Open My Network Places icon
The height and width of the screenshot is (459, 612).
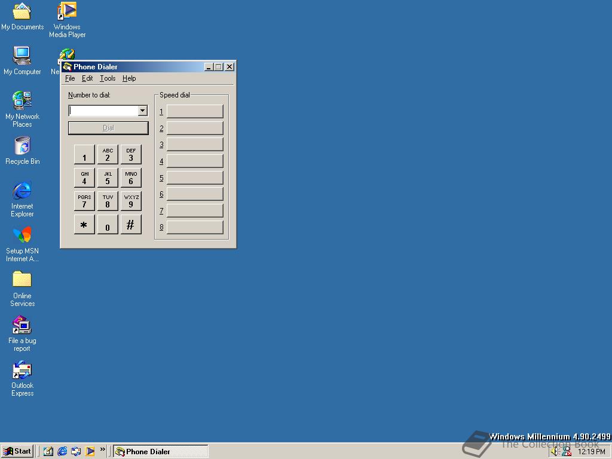point(22,109)
